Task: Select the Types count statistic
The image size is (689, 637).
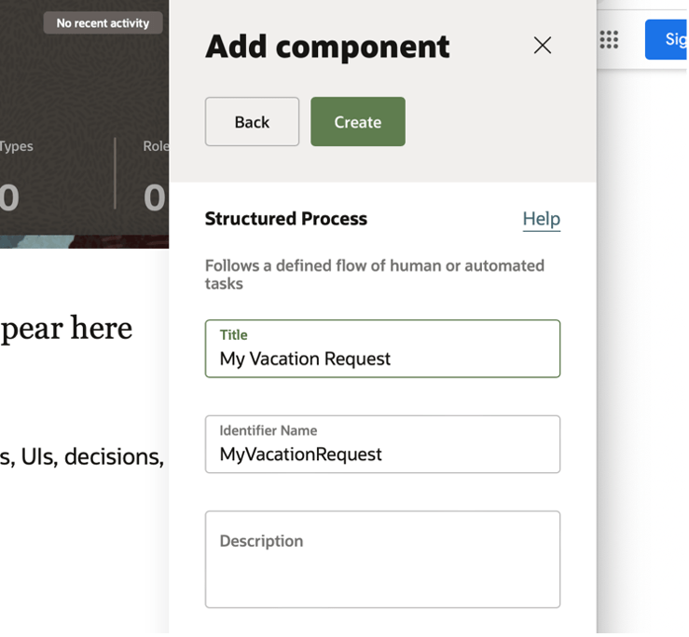Action: (x=11, y=197)
